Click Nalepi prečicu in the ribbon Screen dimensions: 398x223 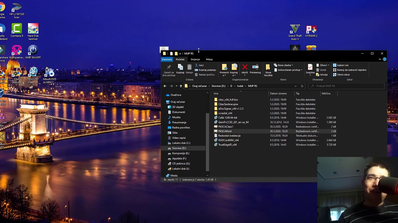[205, 75]
